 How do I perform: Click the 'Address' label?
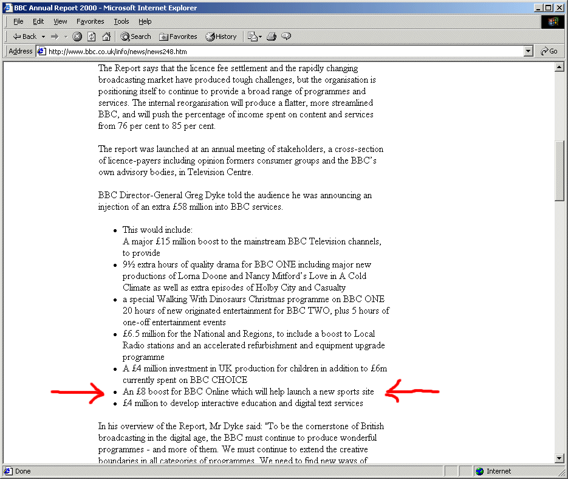(x=21, y=51)
